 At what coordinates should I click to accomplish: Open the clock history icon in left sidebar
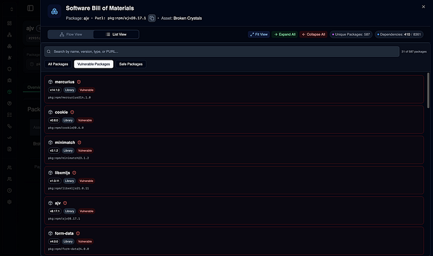pos(9,190)
